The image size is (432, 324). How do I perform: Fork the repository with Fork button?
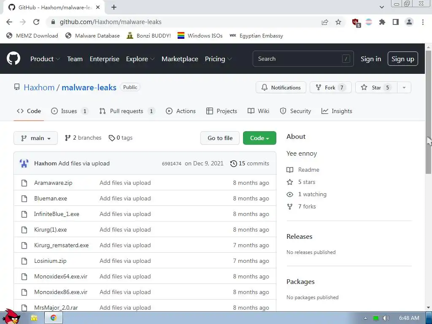[331, 88]
